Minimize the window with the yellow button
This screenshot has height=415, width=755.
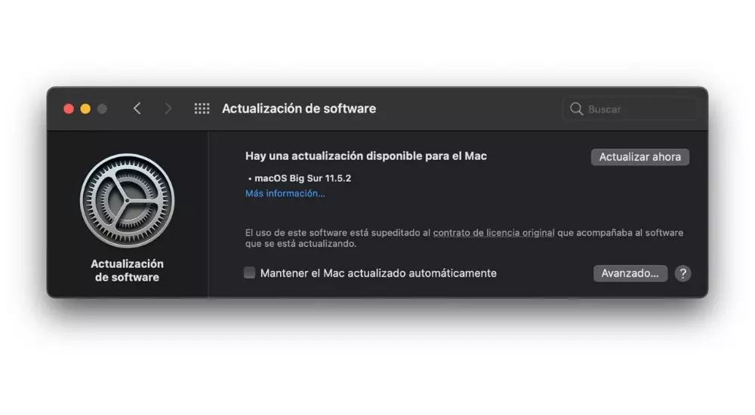(x=86, y=109)
